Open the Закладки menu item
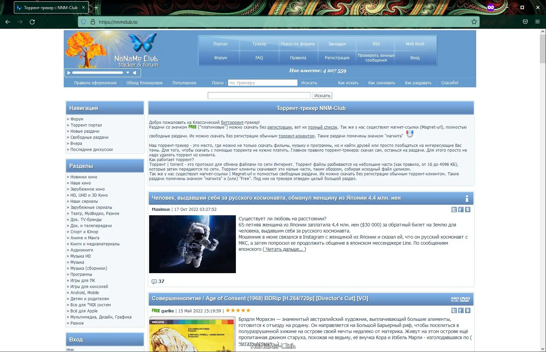Image resolution: width=546 pixels, height=352 pixels. coord(337,44)
